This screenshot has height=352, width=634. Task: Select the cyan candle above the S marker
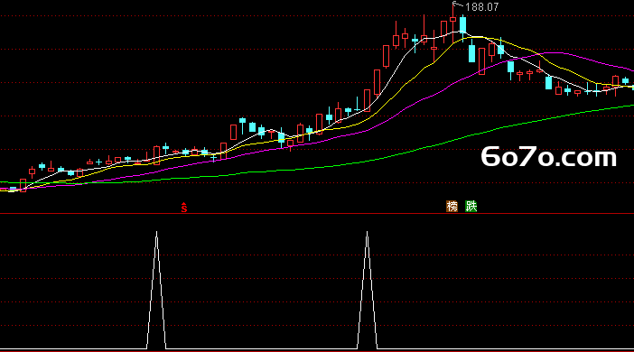(x=185, y=152)
